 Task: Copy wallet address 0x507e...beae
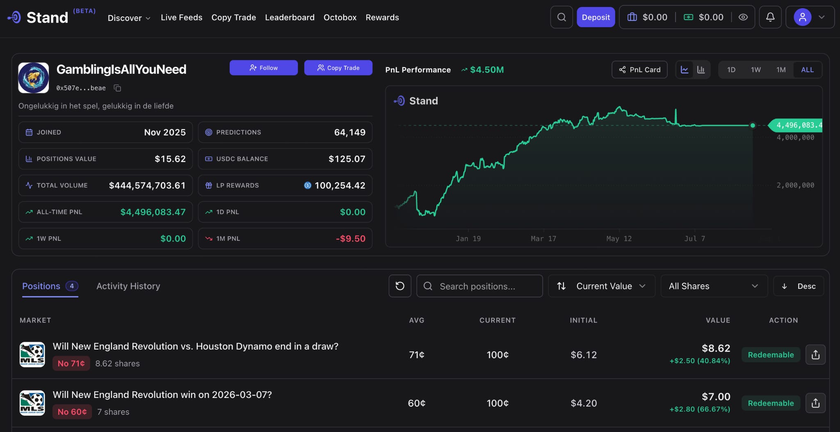pos(117,88)
